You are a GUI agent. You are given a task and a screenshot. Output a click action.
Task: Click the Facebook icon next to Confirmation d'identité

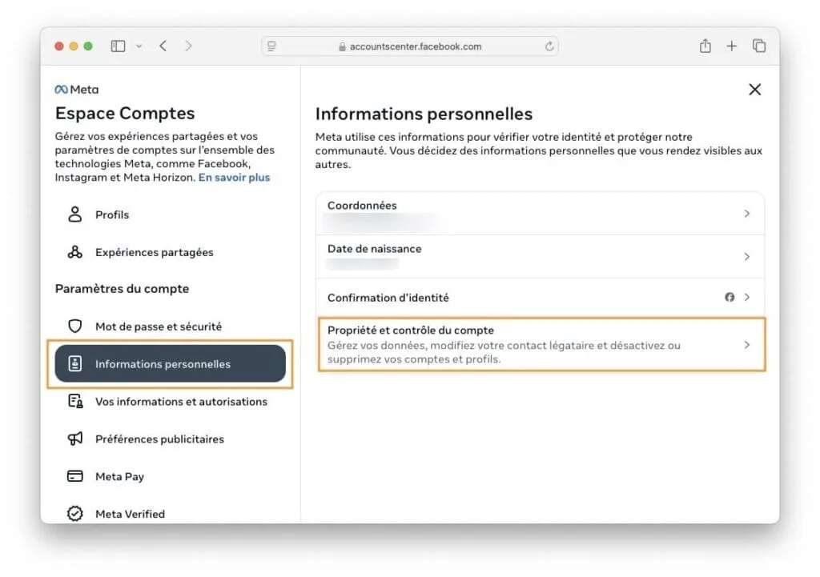click(x=730, y=297)
